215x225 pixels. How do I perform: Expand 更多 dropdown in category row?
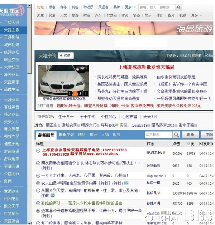[196, 15]
